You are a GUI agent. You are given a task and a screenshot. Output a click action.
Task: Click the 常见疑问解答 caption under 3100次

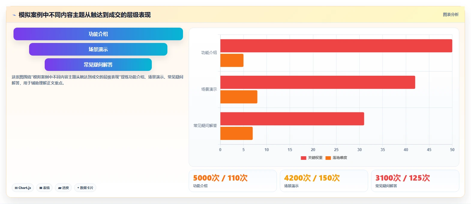(x=386, y=186)
